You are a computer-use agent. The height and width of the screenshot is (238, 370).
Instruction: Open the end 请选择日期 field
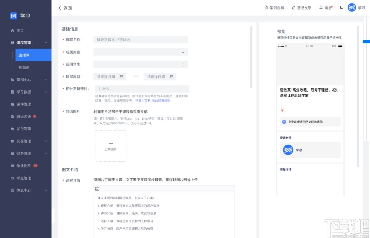[160, 77]
